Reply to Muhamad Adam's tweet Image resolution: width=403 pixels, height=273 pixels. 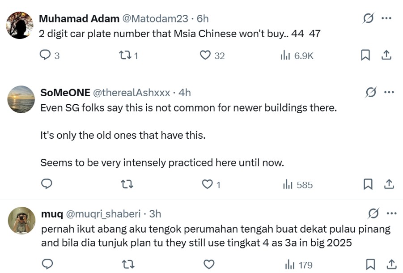coord(45,55)
